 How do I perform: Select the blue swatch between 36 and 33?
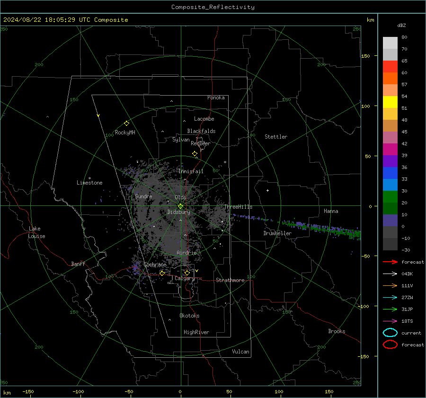coord(390,173)
